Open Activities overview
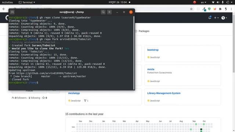Image resolution: width=235 pixels, height=132 pixels. click(7, 2)
